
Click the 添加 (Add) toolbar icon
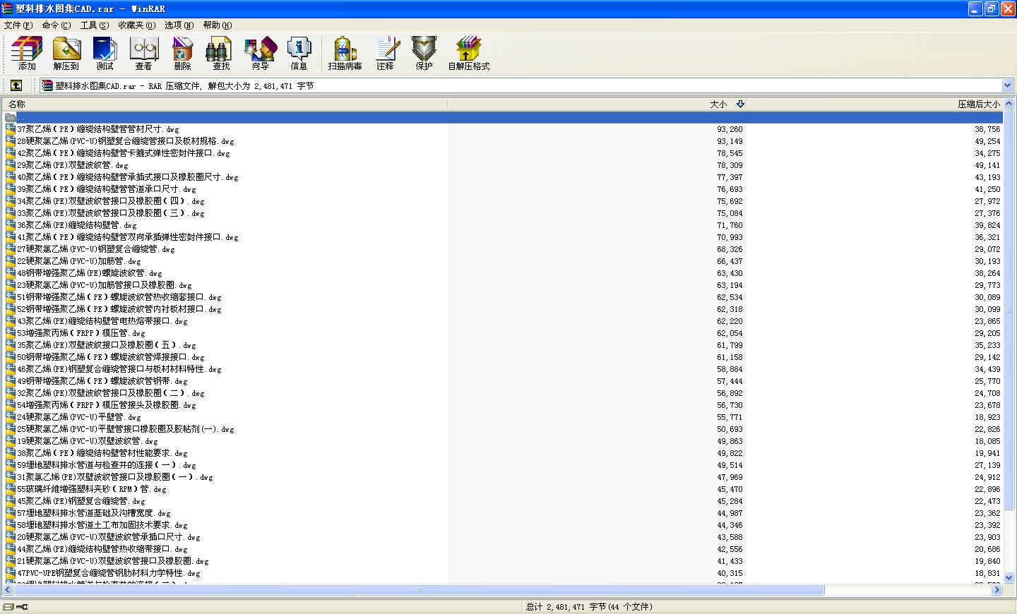(x=27, y=53)
